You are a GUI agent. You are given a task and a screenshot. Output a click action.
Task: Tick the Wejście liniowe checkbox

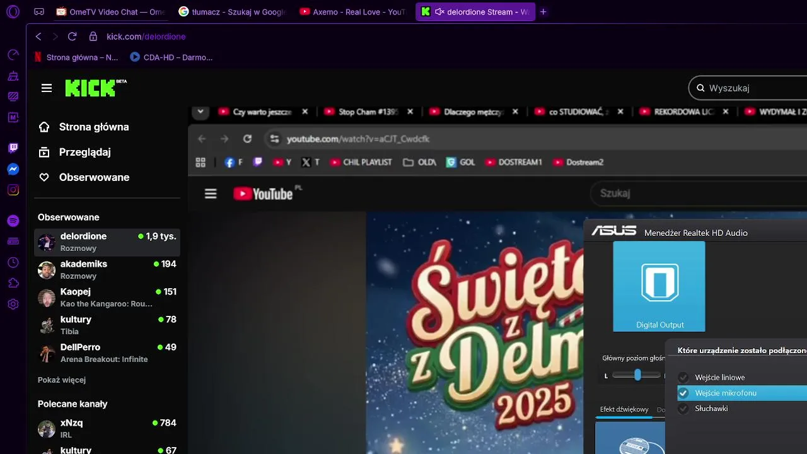(x=683, y=377)
